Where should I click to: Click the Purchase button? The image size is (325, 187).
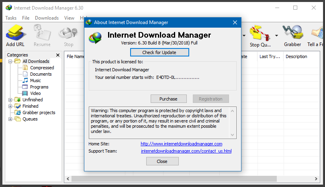[x=168, y=99]
